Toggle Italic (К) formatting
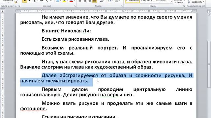Viewport: 211px width, 118px height. coord(29,1)
